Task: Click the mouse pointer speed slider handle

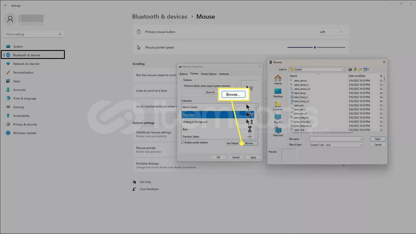Action: coord(315,47)
